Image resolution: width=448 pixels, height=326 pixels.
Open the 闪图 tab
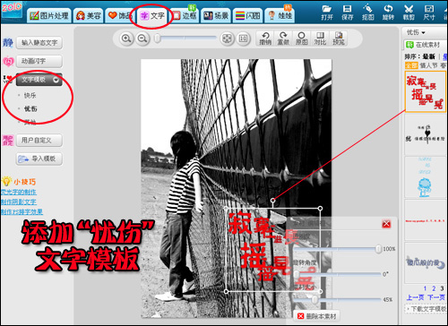coord(248,15)
